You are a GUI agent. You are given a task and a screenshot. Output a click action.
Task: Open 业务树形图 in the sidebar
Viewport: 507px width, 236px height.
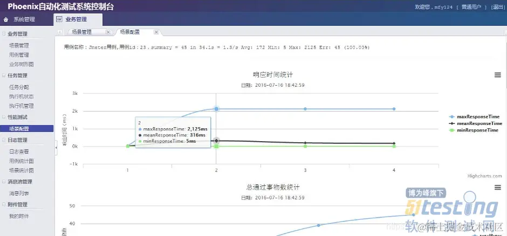[22, 64]
